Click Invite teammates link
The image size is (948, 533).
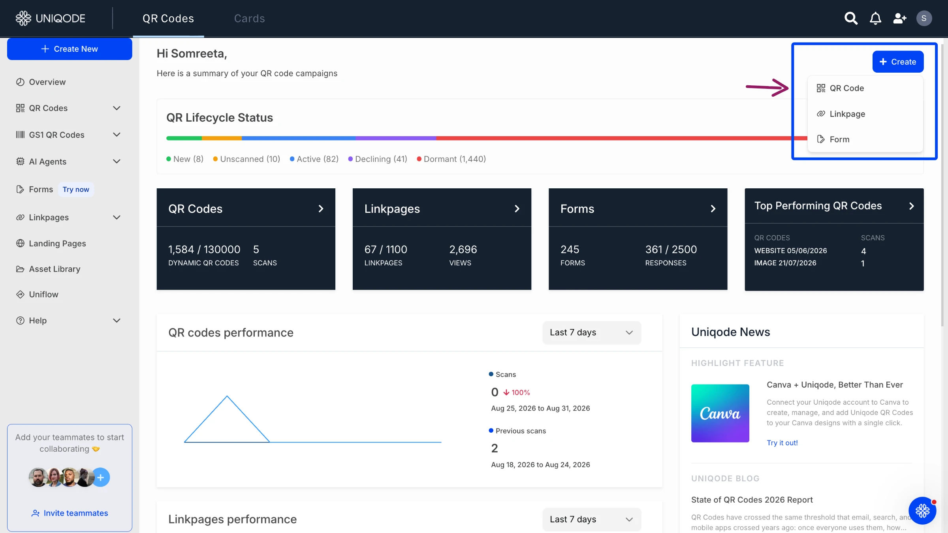point(70,513)
